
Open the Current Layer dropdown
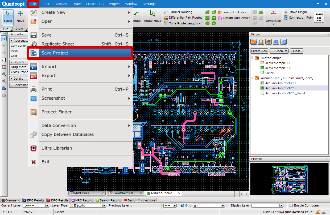pos(47,206)
